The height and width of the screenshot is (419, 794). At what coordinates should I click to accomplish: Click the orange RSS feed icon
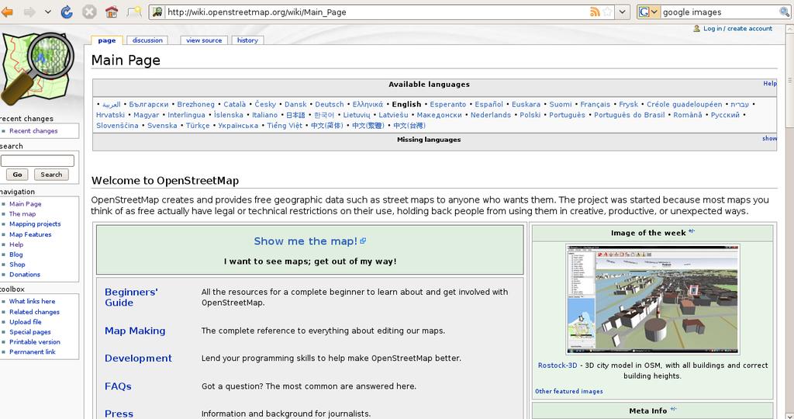[x=595, y=12]
